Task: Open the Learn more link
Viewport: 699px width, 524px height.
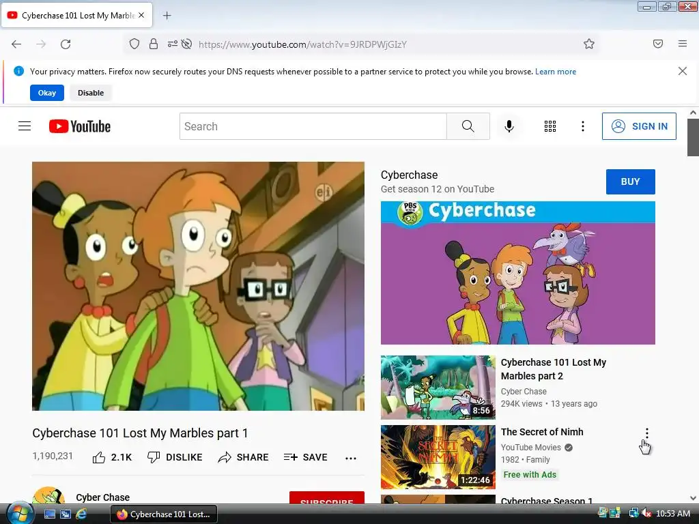Action: (x=556, y=71)
